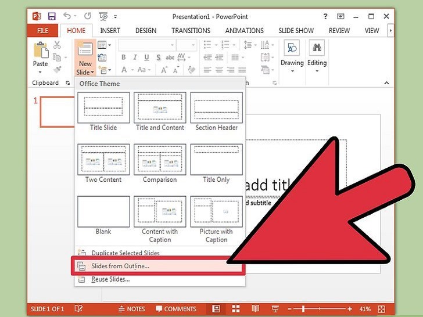Open the font size dropdown

click(x=193, y=45)
